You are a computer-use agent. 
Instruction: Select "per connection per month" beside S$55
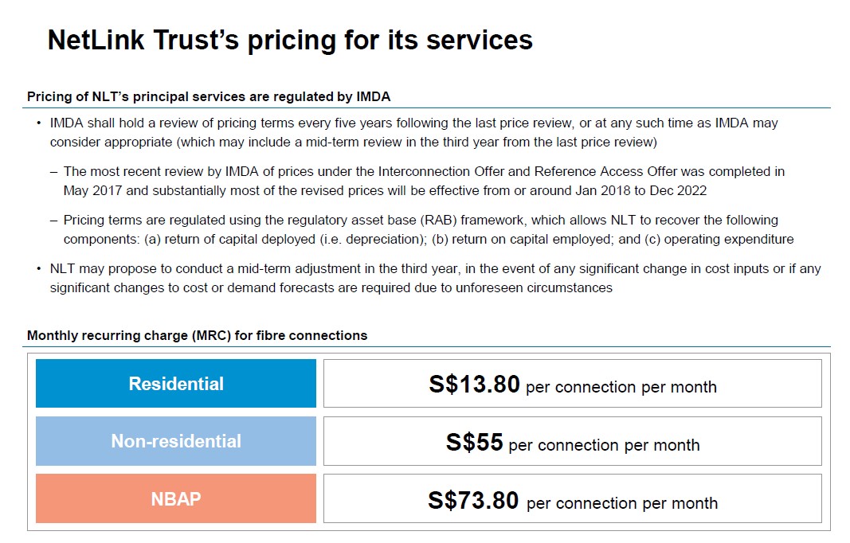[x=604, y=445]
